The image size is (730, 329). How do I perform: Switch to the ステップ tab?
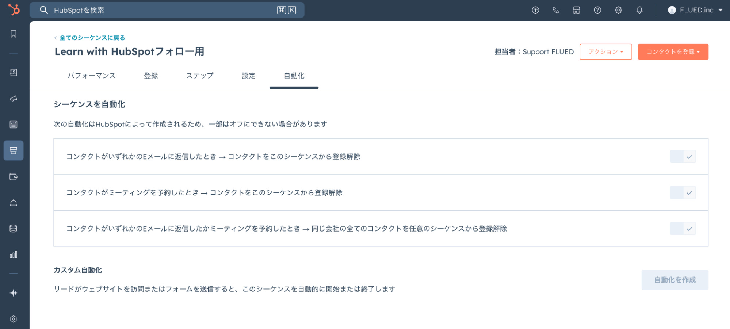(x=200, y=76)
